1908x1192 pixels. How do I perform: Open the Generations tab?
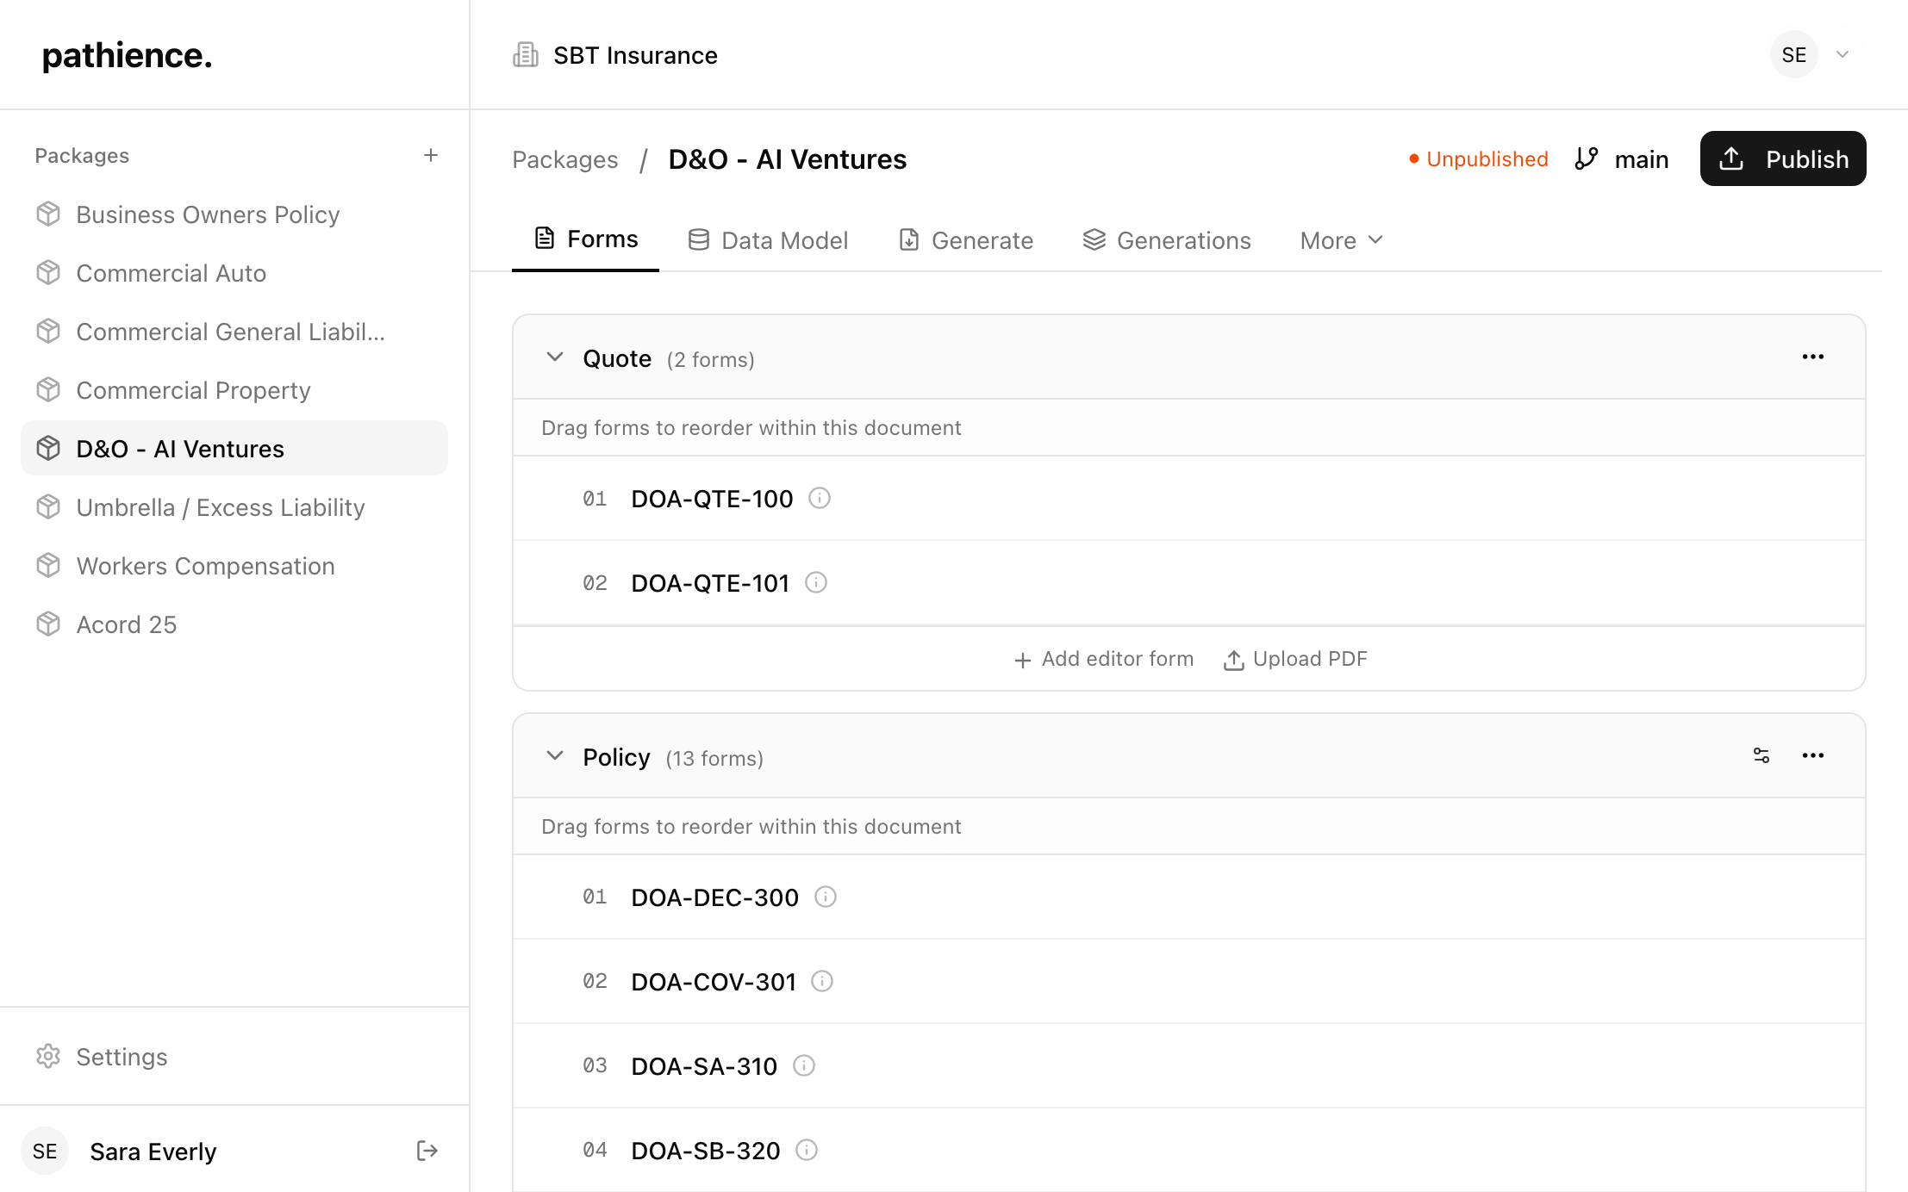click(x=1166, y=239)
